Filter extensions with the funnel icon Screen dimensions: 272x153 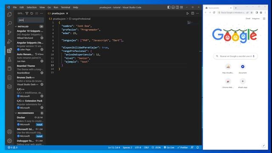(27, 13)
